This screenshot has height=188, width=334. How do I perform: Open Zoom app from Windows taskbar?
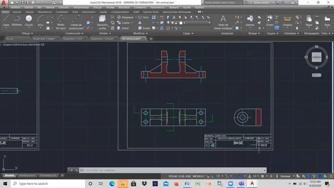[x=230, y=183]
